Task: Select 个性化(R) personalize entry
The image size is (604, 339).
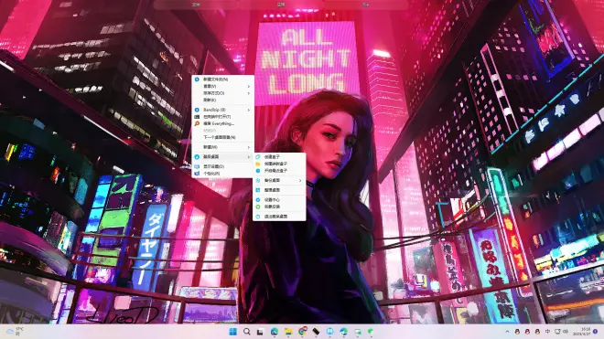Action: [223, 174]
